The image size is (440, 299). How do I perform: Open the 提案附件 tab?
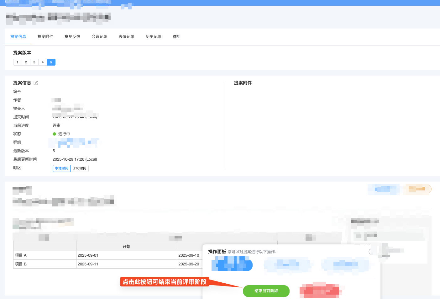pos(45,36)
